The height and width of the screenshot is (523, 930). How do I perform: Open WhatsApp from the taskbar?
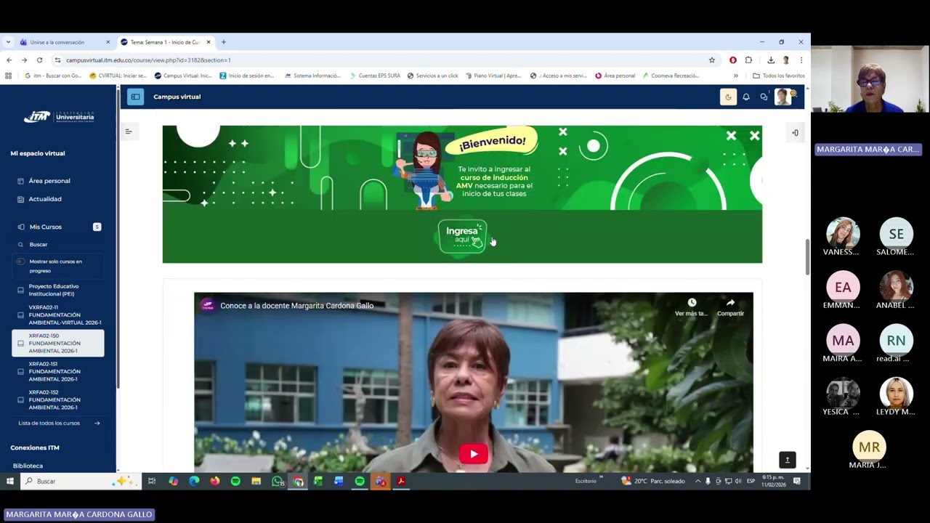point(278,481)
